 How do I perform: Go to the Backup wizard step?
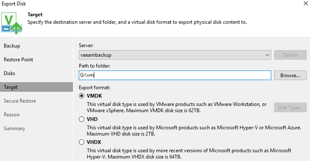pyautogui.click(x=12, y=46)
